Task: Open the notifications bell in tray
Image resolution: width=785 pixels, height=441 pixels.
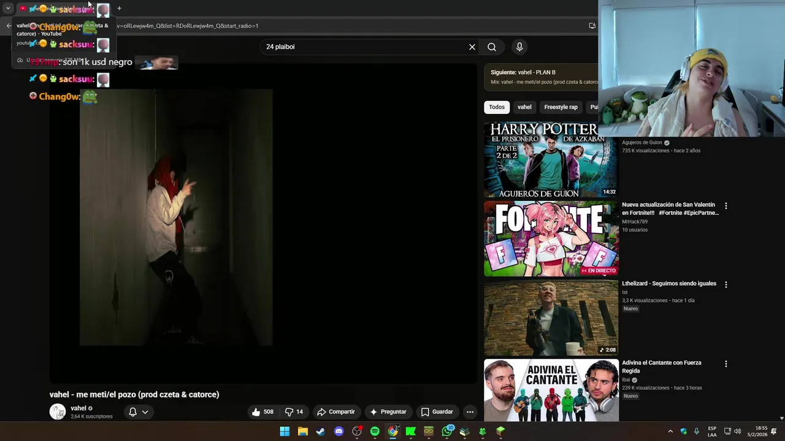Action: point(775,431)
